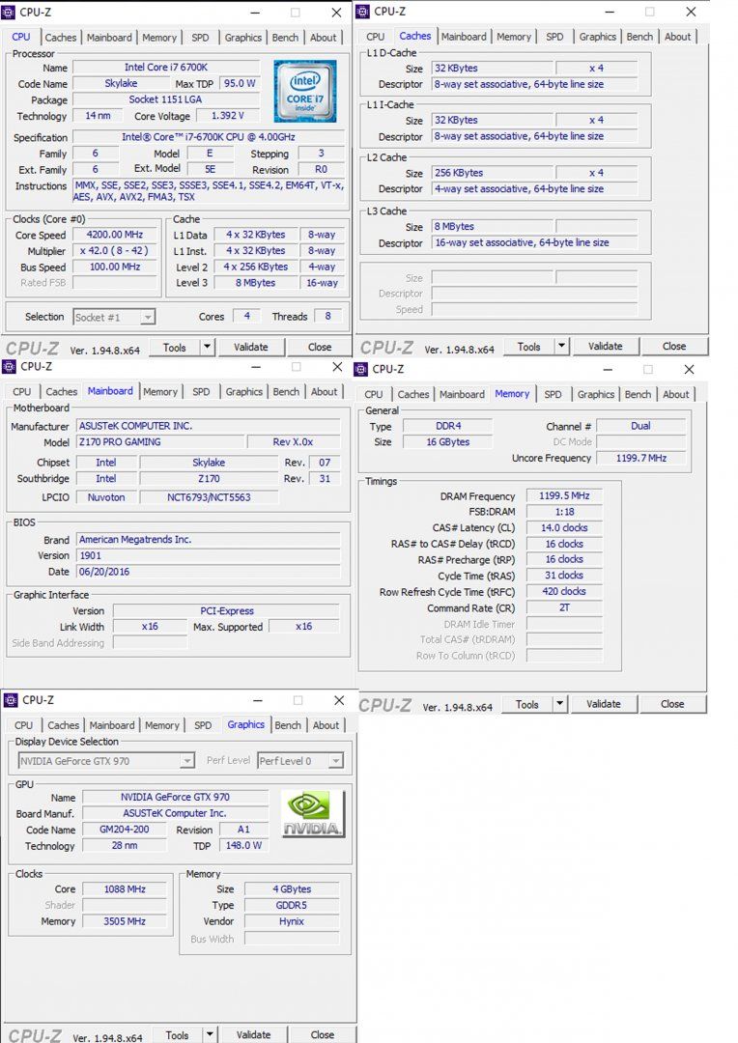This screenshot has width=738, height=1043.
Task: Click the motherboard model Z170 PRO GAMING
Action: pyautogui.click(x=159, y=441)
